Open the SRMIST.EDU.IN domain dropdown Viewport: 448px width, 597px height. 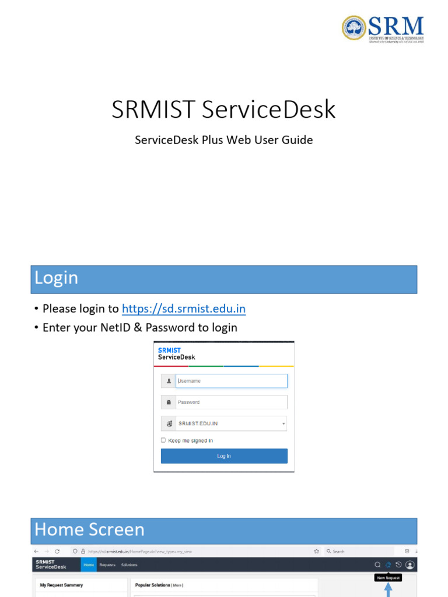[231, 423]
